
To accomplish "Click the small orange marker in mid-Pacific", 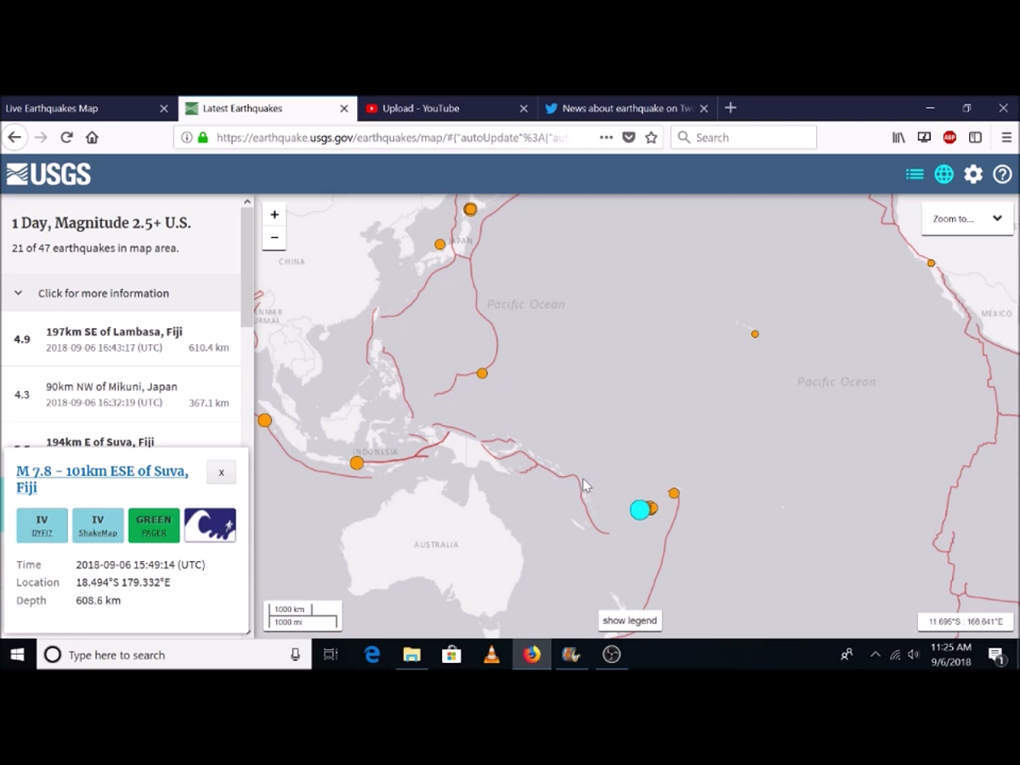I will tap(755, 334).
